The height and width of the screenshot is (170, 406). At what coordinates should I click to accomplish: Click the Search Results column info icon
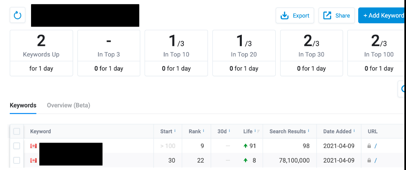click(309, 131)
